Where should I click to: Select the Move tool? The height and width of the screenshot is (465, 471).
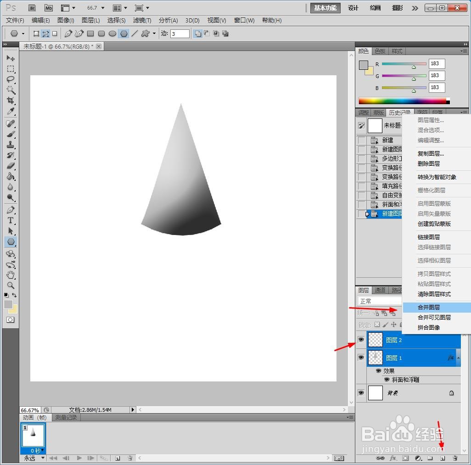click(11, 58)
